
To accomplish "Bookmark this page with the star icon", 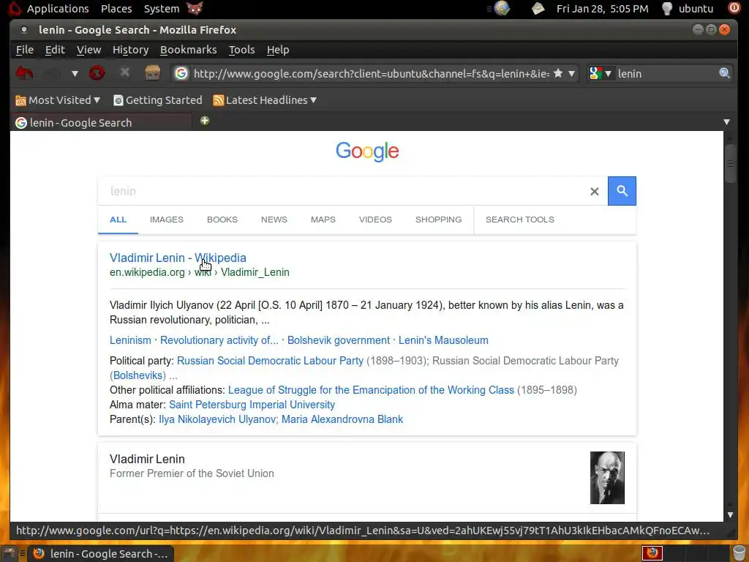I will (558, 73).
